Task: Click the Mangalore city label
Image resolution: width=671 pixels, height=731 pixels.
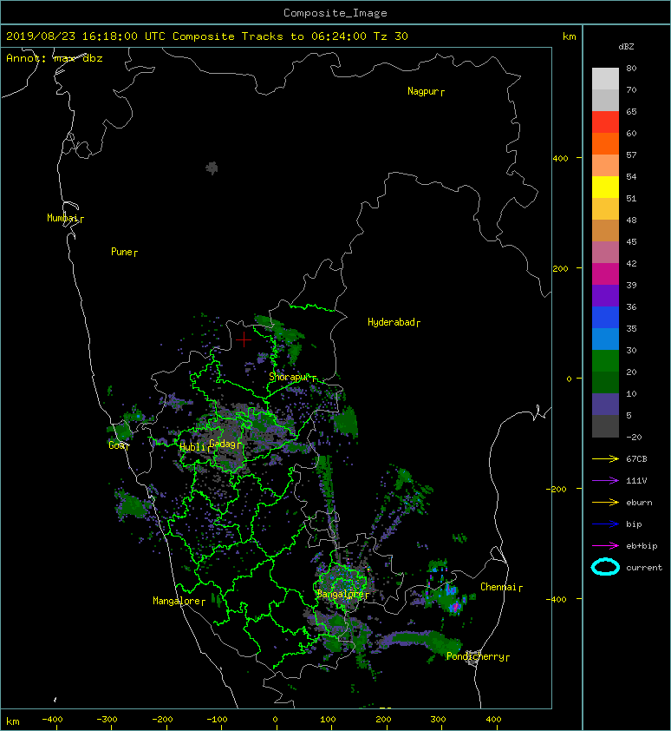Action: (177, 601)
